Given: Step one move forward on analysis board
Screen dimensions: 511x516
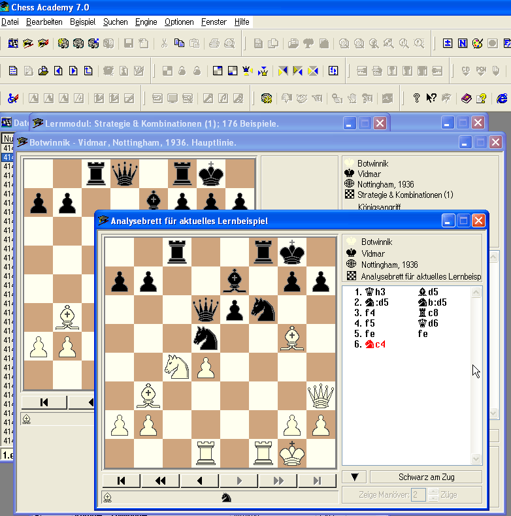Looking at the screenshot, I should pyautogui.click(x=239, y=481).
